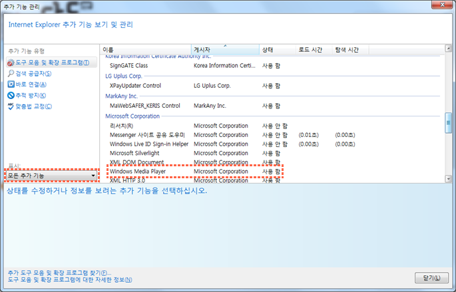Click 사용 안 함 status of 리서치(R)
The width and height of the screenshot is (456, 292).
[x=275, y=126]
